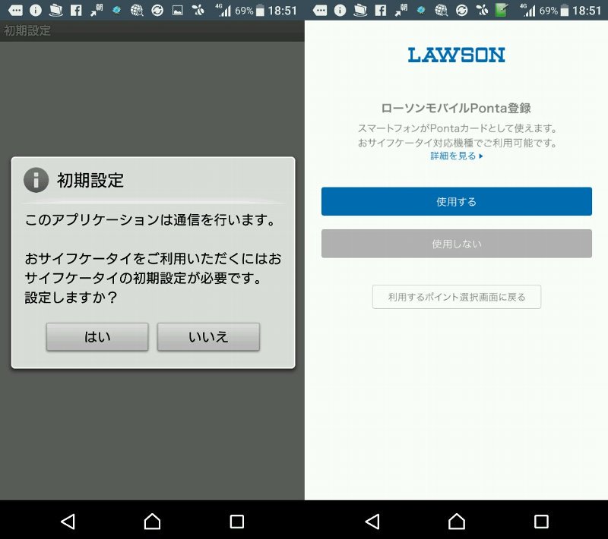Viewport: 608px width, 539px height.
Task: Tap the battery icon on left screen
Action: point(260,11)
